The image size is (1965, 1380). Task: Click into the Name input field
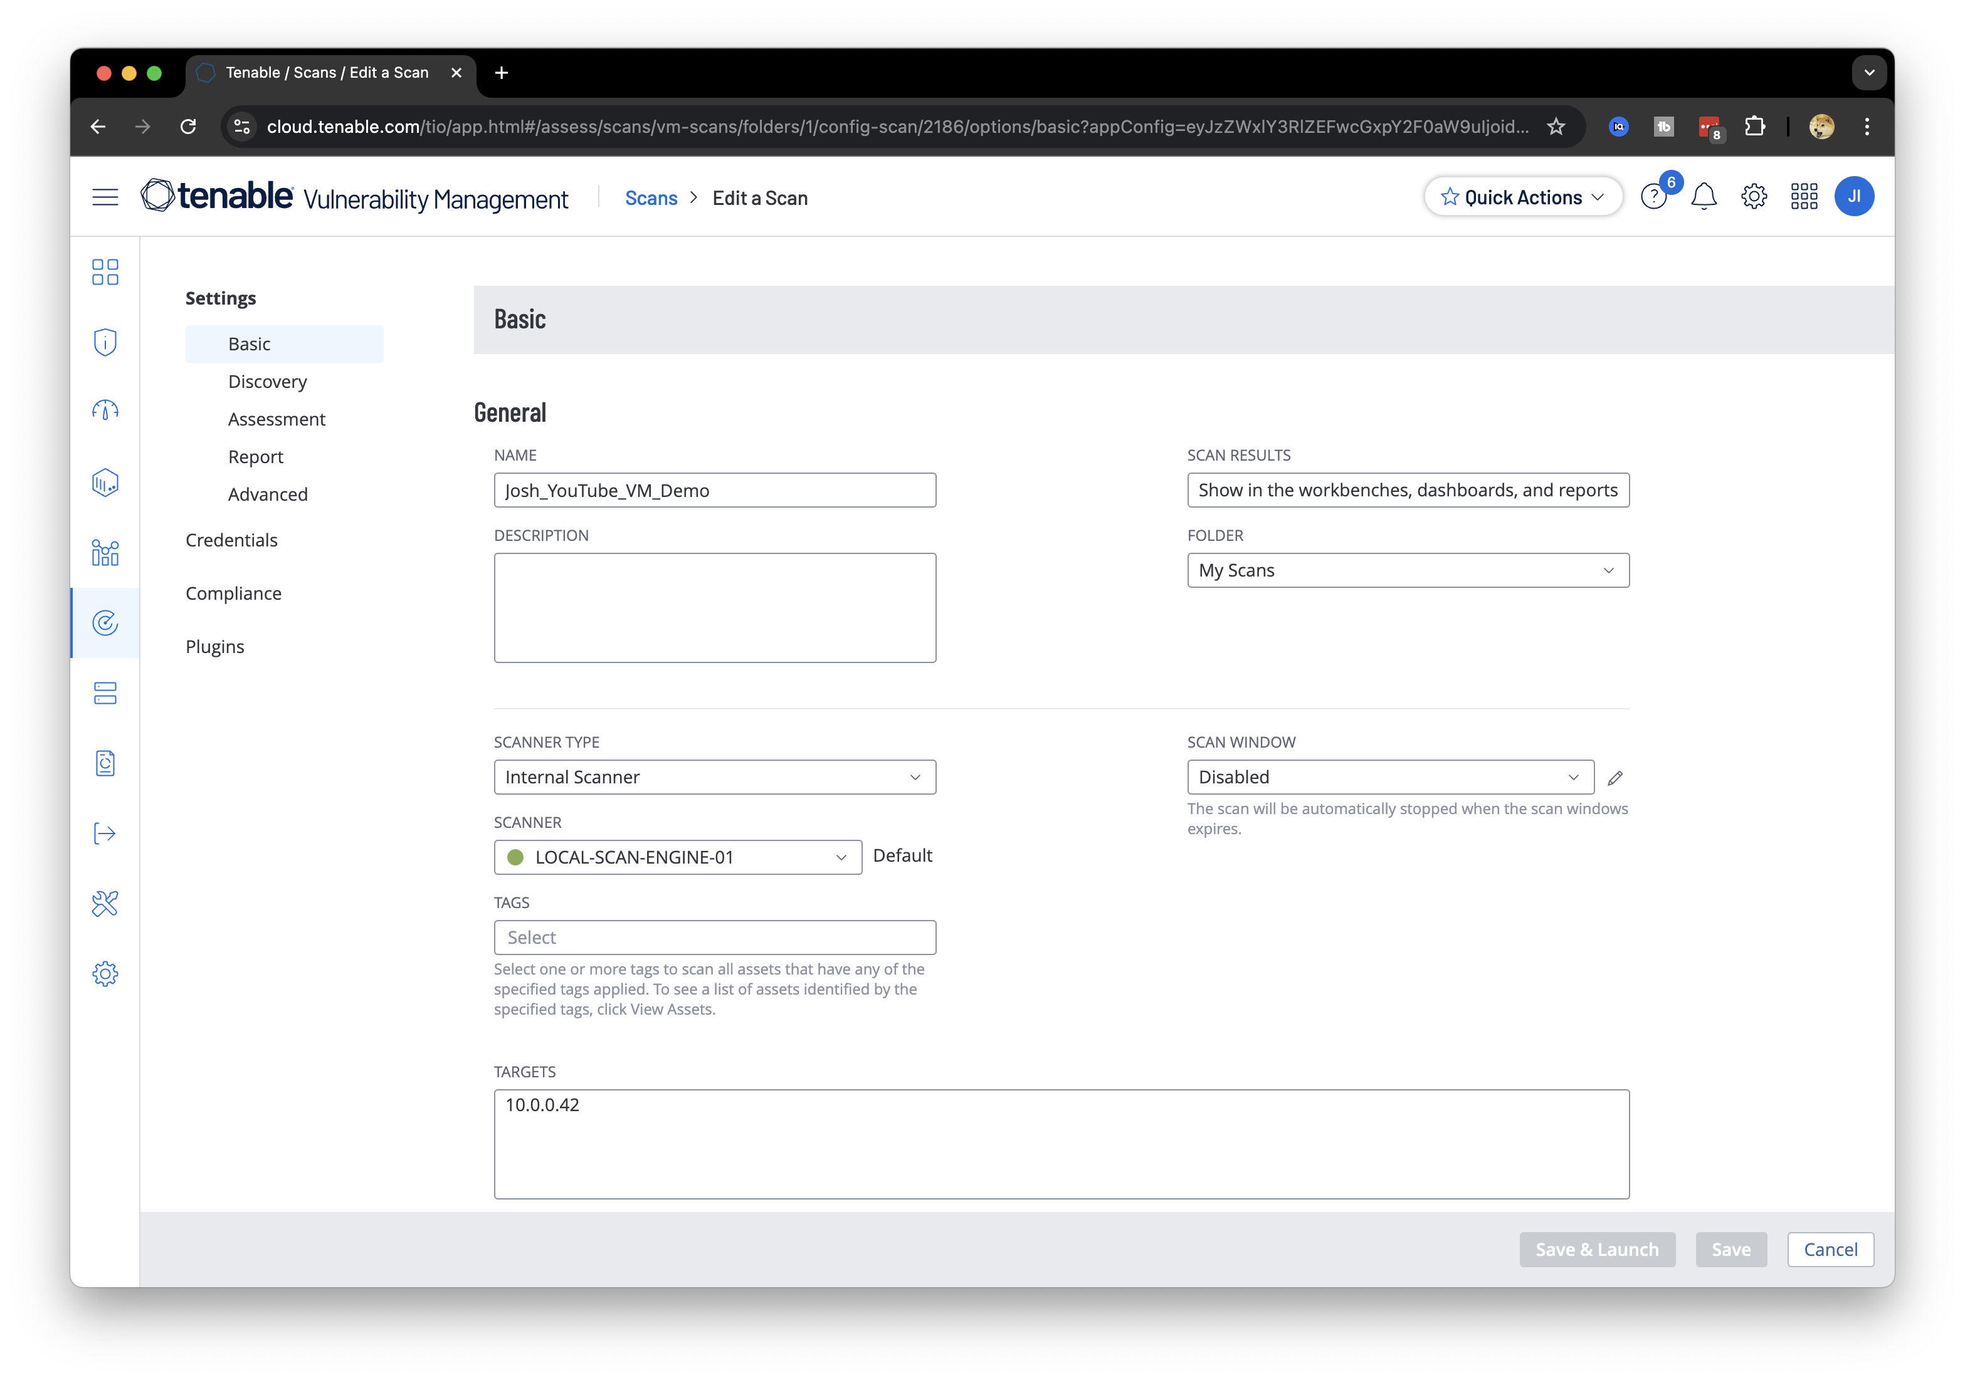tap(715, 490)
